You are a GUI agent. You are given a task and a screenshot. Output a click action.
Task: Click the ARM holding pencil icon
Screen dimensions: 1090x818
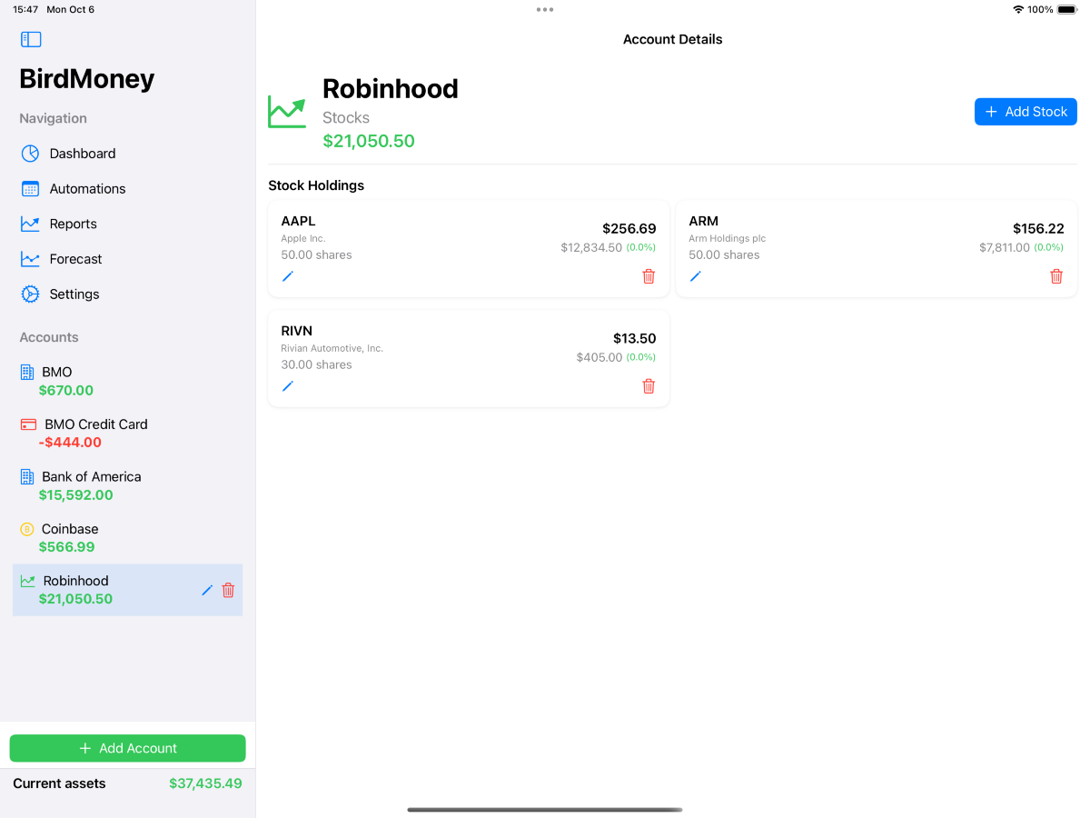click(696, 276)
